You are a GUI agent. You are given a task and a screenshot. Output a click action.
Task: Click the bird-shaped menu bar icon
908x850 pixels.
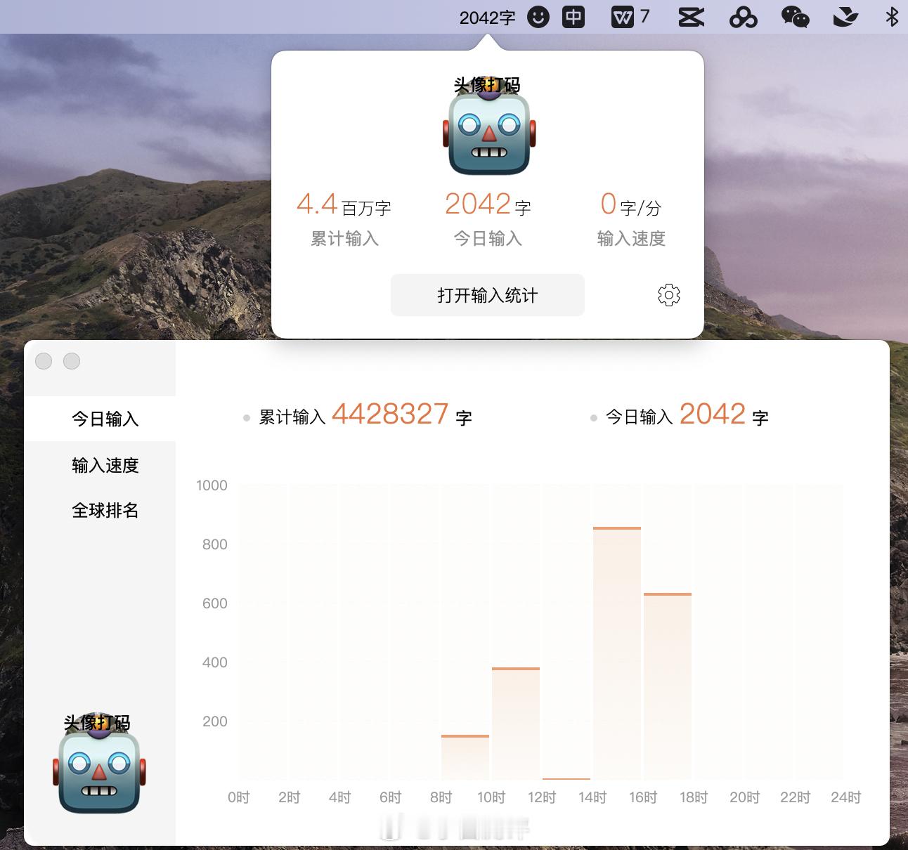[x=845, y=17]
